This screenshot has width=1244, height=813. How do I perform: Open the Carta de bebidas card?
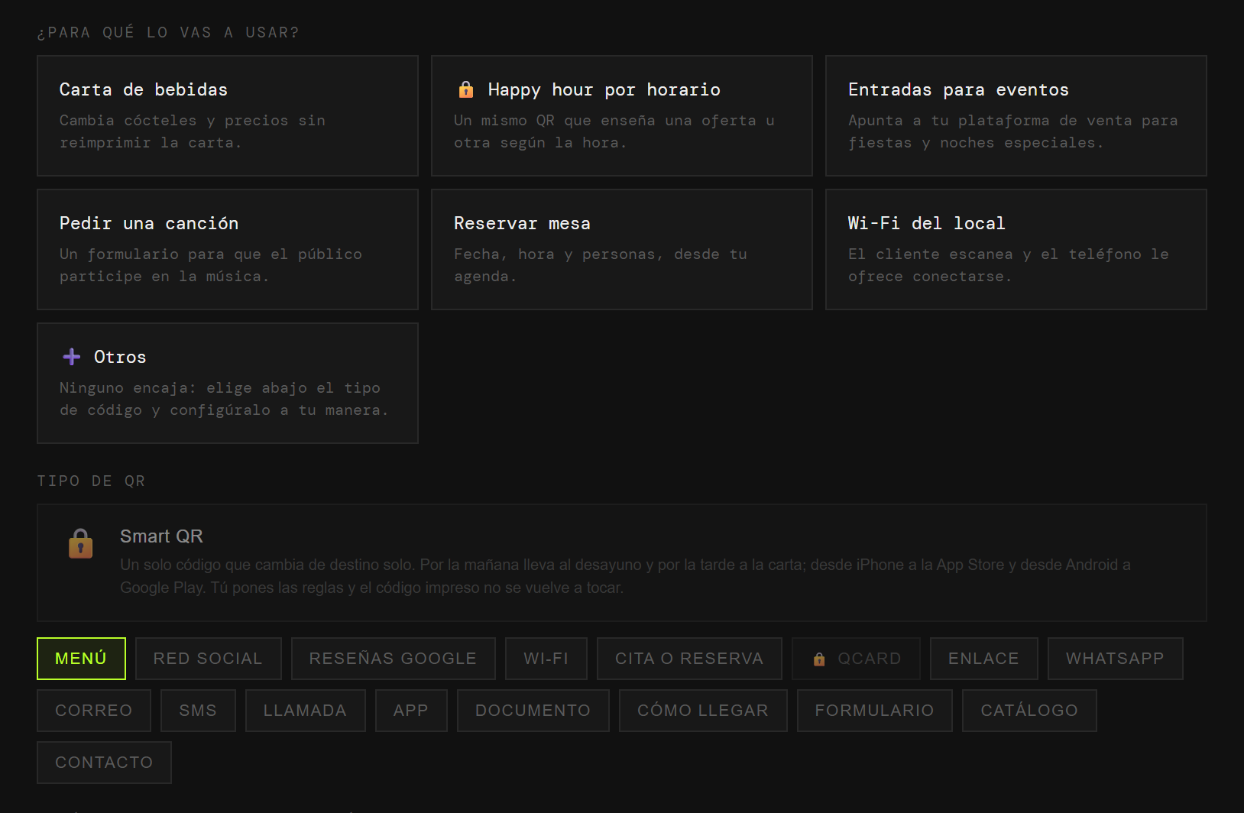point(228,115)
